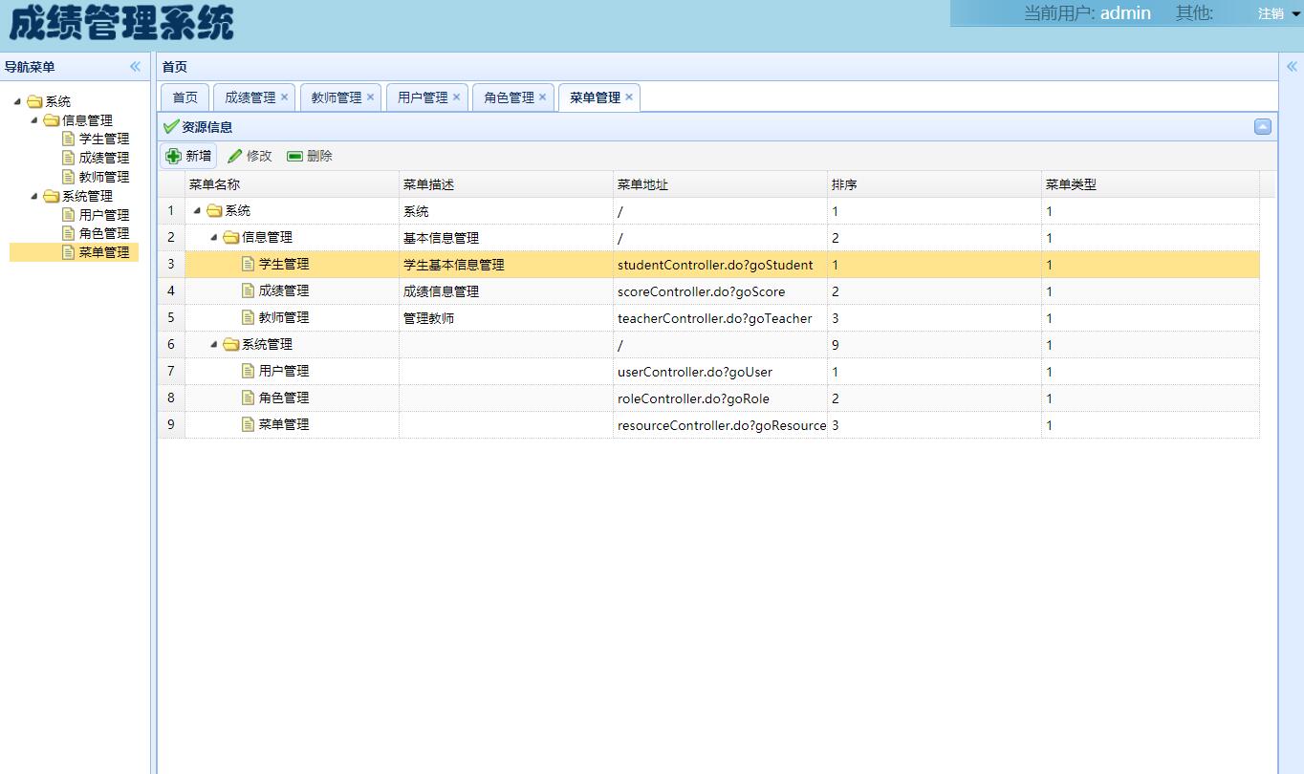Open the 注销 dropdown at the top right
Viewport: 1304px width, 774px height.
tap(1295, 13)
